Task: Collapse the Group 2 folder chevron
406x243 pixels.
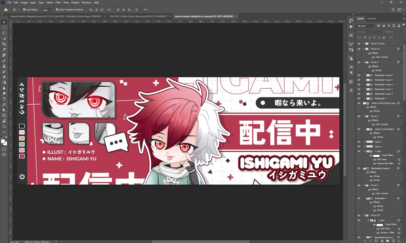Action: (x=363, y=116)
